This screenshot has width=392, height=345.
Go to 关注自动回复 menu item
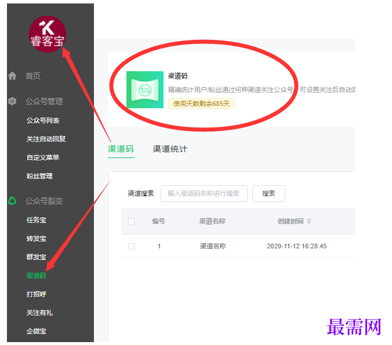click(x=46, y=139)
